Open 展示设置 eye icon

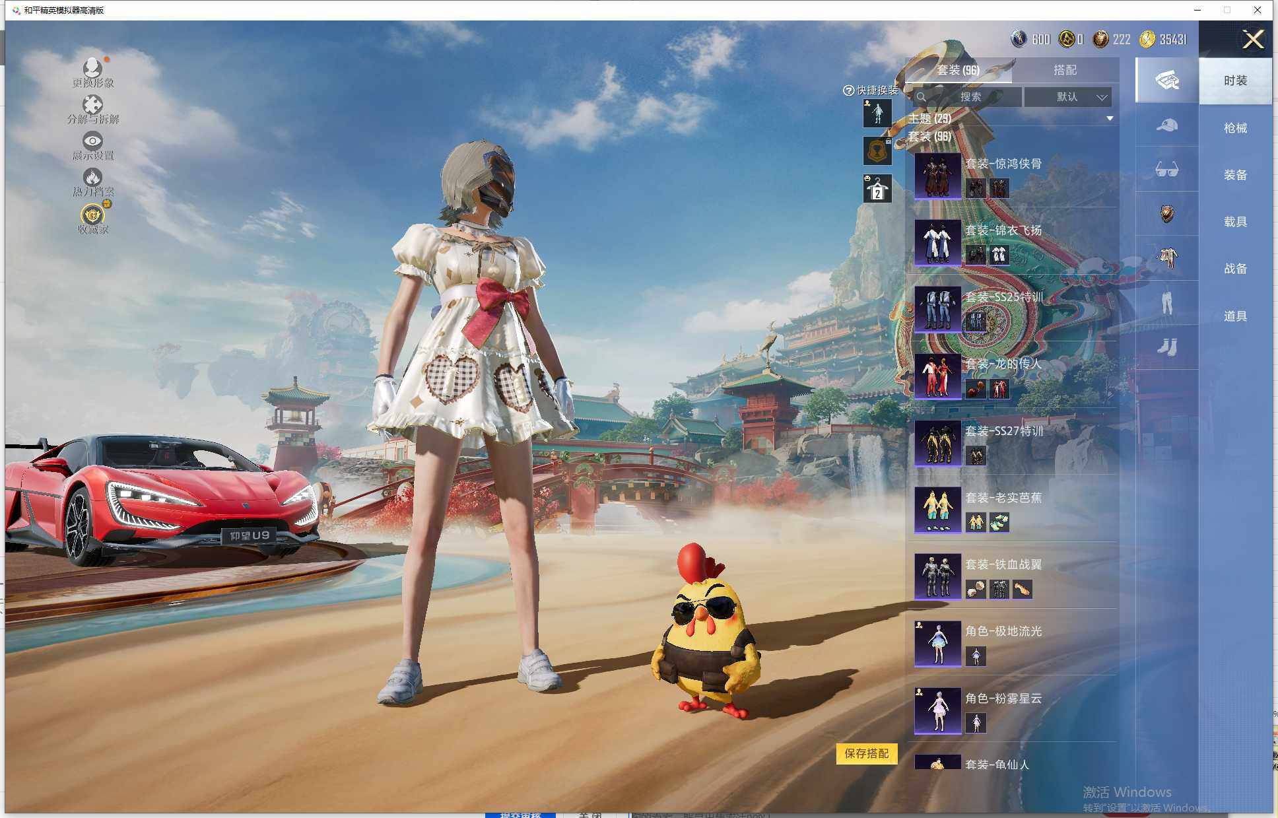pyautogui.click(x=92, y=141)
